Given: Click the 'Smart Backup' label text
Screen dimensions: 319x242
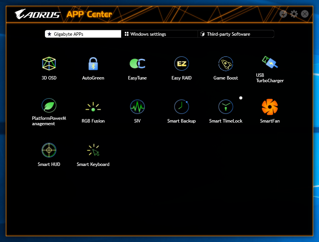Looking at the screenshot, I should (181, 121).
